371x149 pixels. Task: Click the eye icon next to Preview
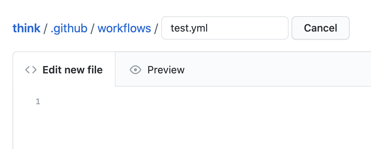coord(135,70)
